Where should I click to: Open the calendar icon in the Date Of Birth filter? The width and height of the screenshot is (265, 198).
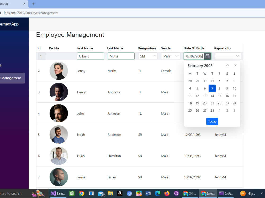(x=207, y=56)
